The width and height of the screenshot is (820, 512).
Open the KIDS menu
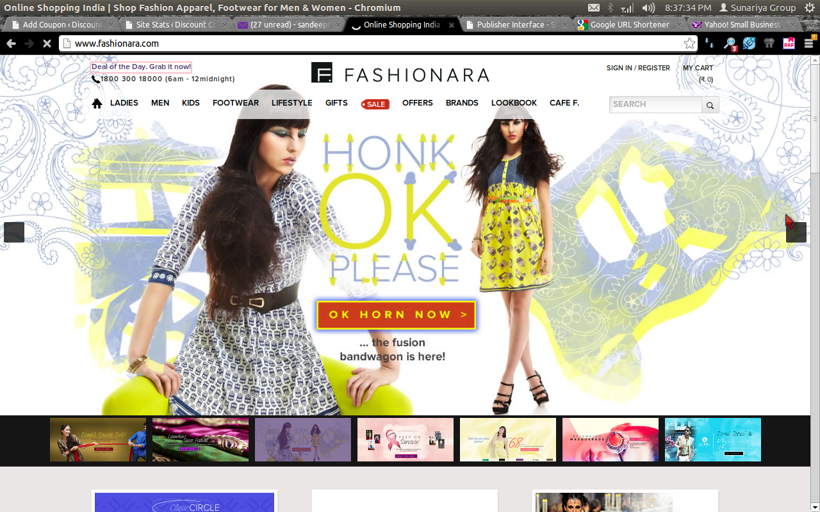pos(191,103)
